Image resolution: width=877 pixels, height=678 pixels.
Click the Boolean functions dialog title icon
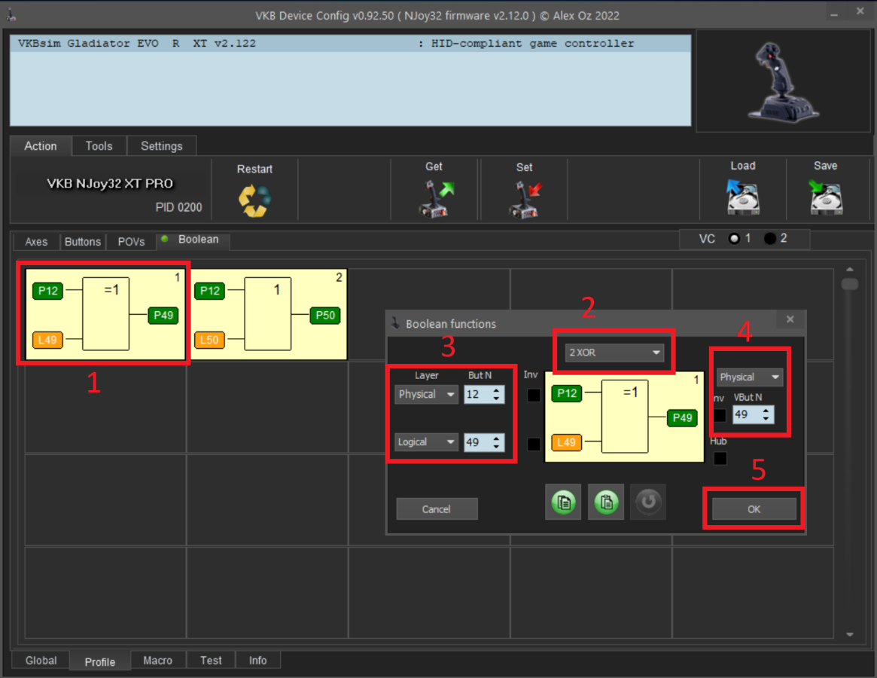tap(395, 323)
